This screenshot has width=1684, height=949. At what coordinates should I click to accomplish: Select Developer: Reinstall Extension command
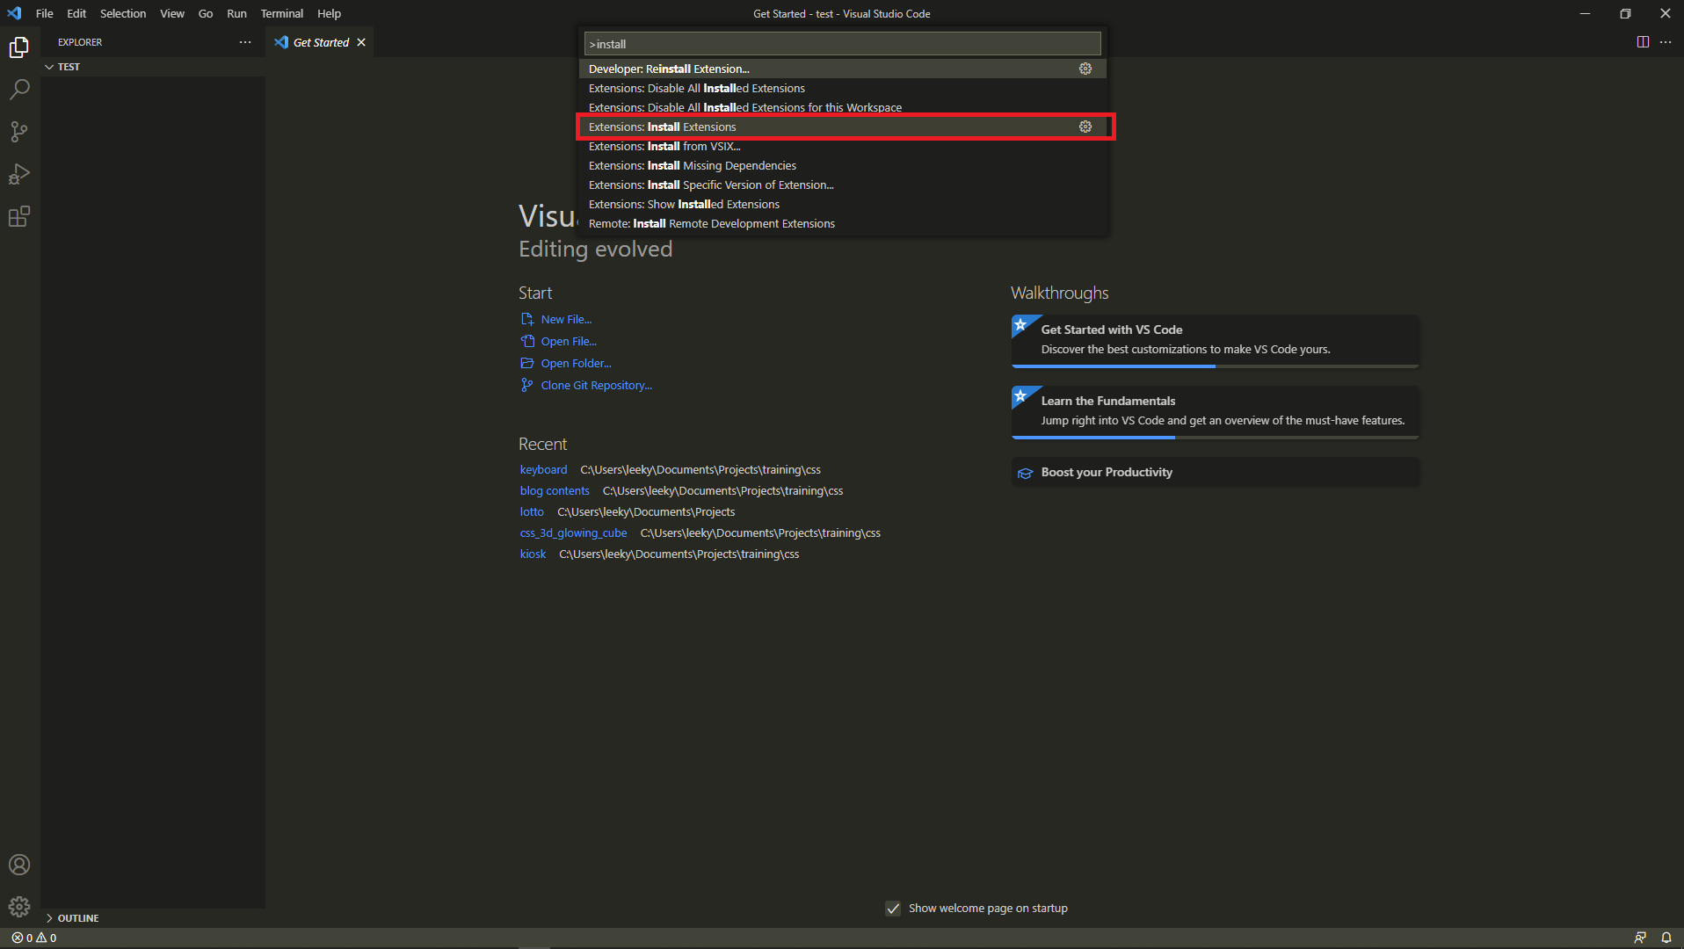842,69
